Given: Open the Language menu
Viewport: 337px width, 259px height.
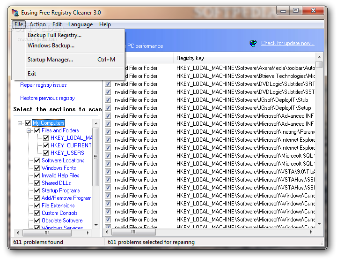Looking at the screenshot, I should pyautogui.click(x=81, y=24).
